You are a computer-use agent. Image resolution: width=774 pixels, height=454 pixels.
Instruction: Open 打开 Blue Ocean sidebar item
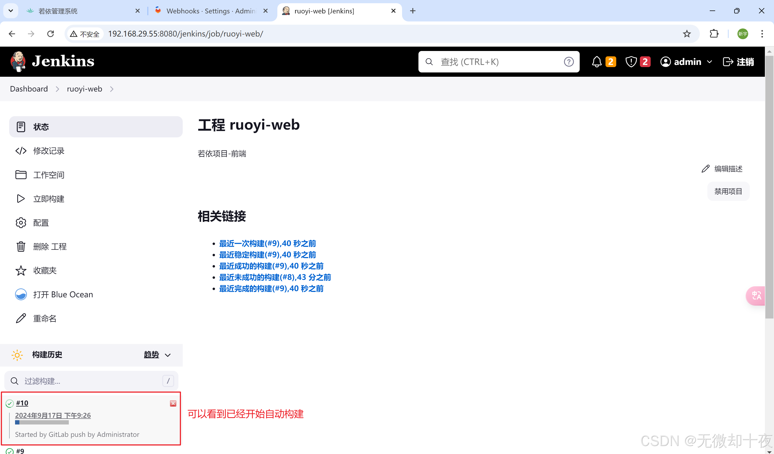click(x=63, y=295)
